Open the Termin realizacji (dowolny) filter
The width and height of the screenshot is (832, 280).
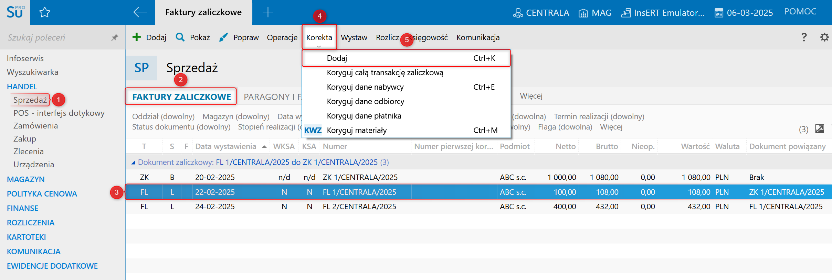pyautogui.click(x=599, y=116)
